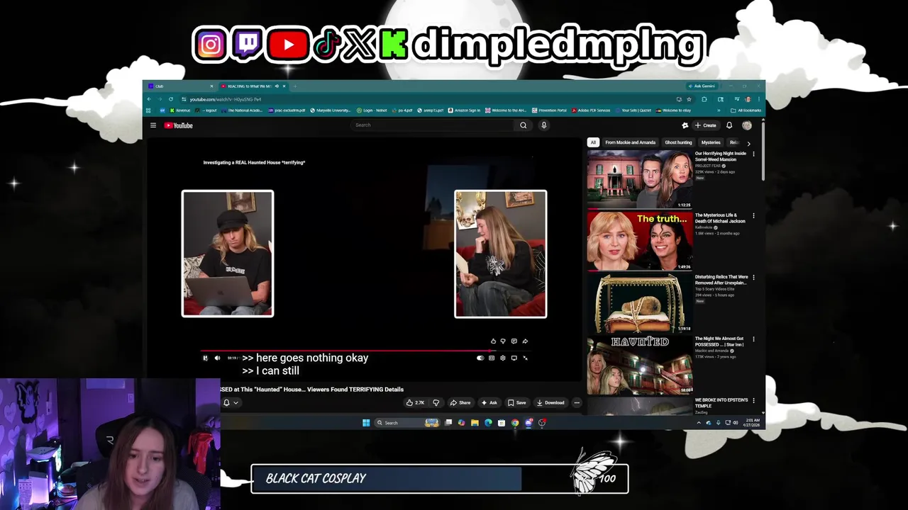Like the video with the 2.7K button
The width and height of the screenshot is (908, 510).
point(415,403)
